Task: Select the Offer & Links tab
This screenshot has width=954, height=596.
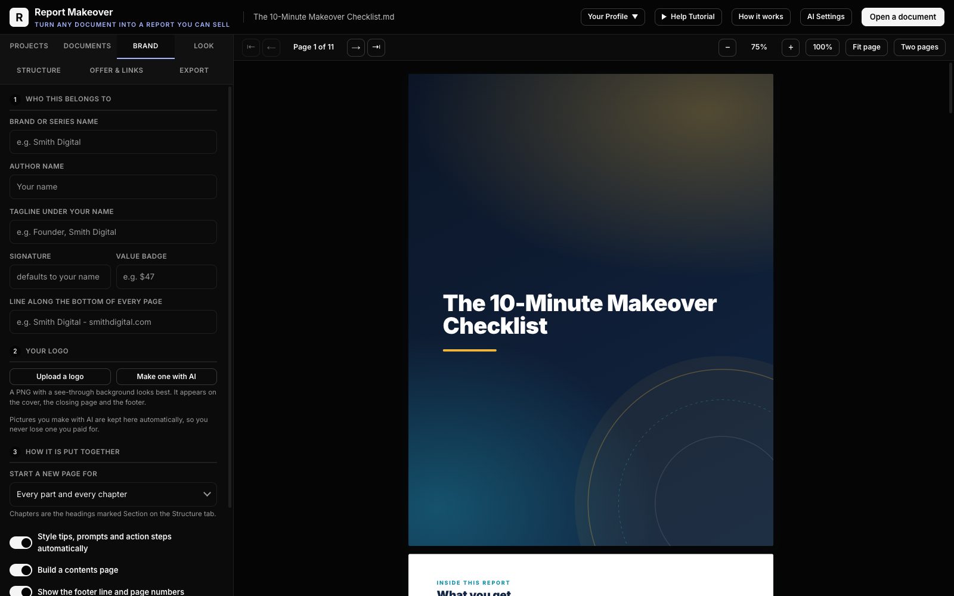Action: pyautogui.click(x=116, y=70)
